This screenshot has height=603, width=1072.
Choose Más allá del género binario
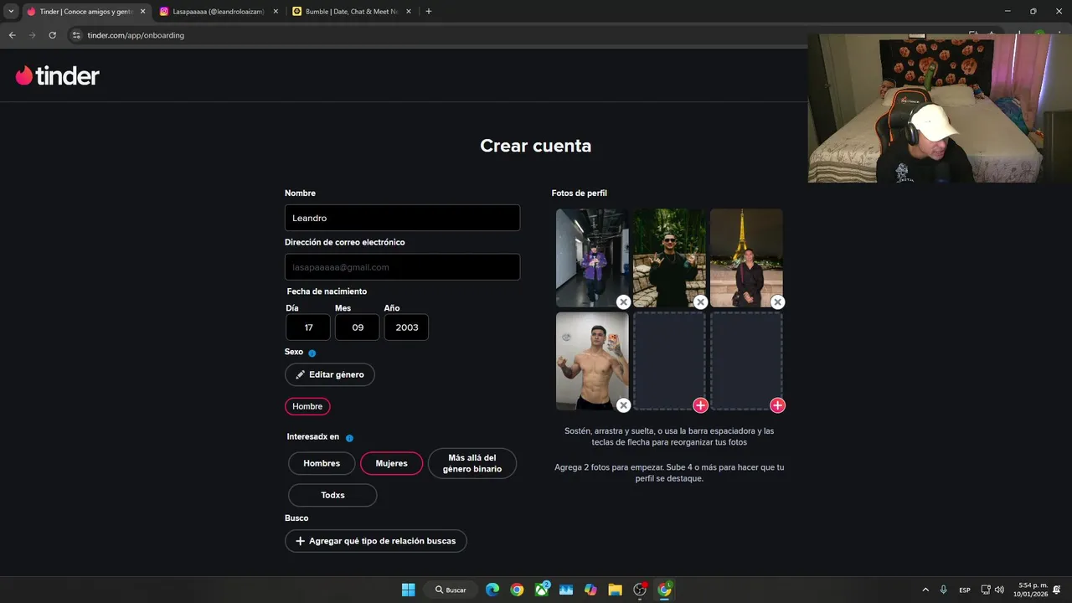click(472, 463)
